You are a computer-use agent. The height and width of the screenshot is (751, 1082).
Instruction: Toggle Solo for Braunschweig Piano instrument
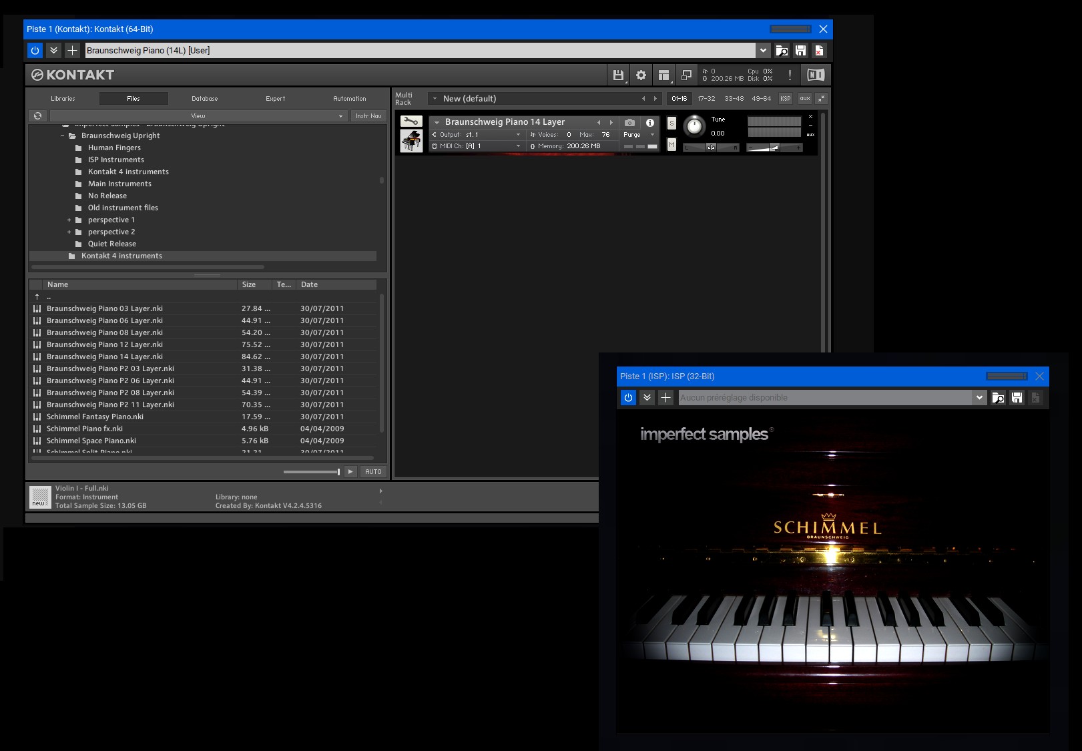[x=671, y=123]
